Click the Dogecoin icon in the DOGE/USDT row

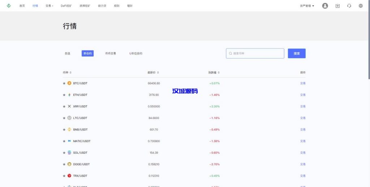(x=69, y=164)
